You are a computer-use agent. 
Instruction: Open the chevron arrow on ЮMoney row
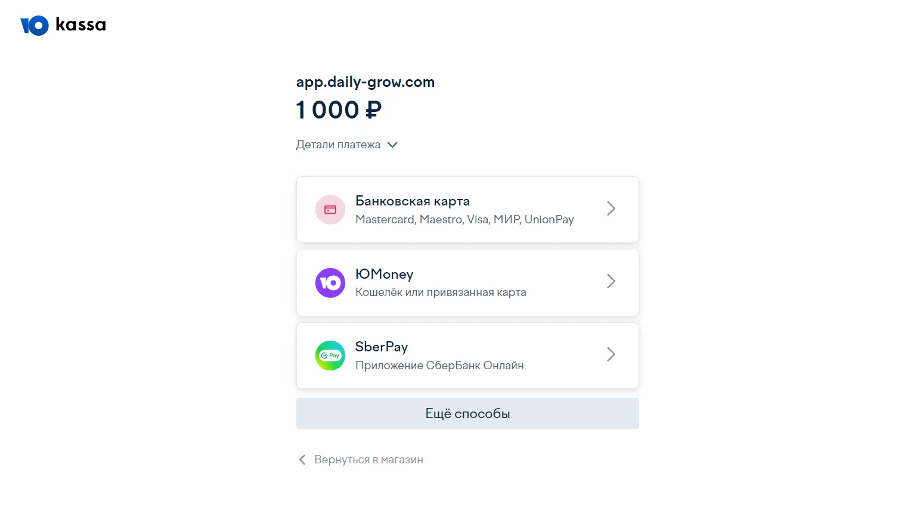tap(611, 281)
